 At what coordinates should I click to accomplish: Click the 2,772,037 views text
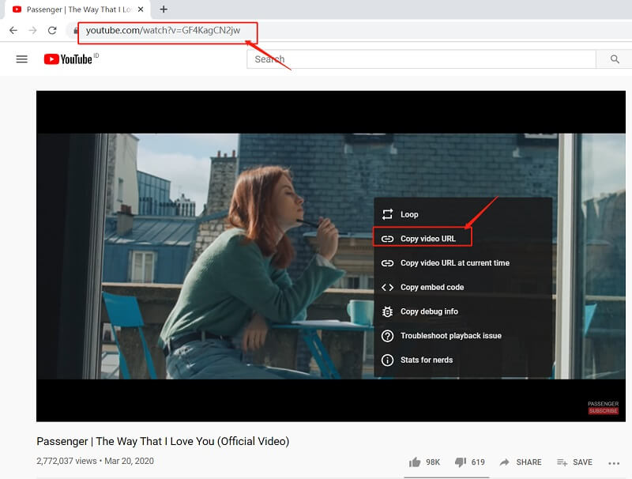pyautogui.click(x=66, y=461)
